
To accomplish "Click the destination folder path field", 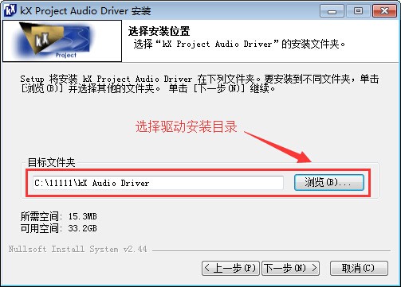I will click(x=158, y=183).
